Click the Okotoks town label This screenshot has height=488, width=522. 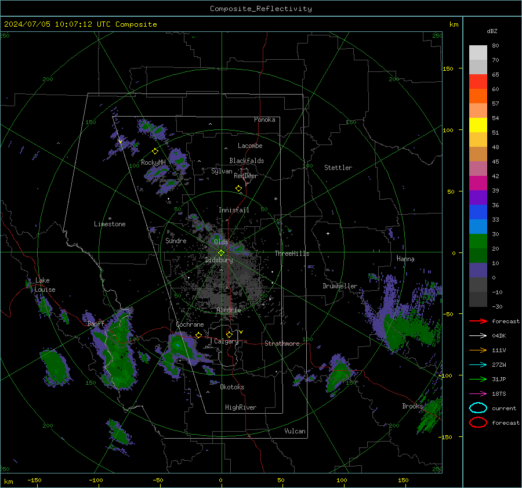pyautogui.click(x=232, y=387)
